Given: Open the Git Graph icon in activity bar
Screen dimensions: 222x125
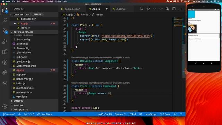Looking at the screenshot, I should [5, 62].
